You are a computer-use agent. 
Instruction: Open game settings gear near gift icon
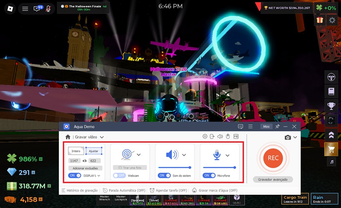[332, 20]
